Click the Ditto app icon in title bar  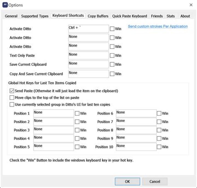tap(5, 5)
